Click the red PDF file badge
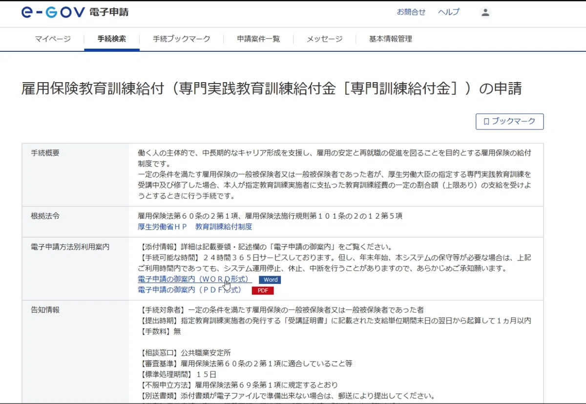 coord(263,291)
